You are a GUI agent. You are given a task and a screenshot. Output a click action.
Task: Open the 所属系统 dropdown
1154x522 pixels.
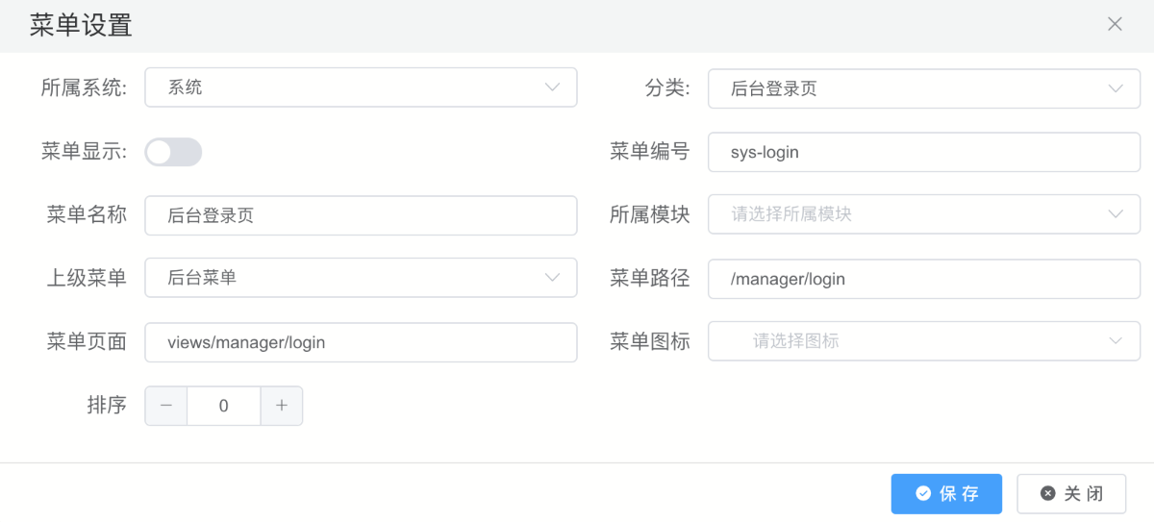(x=361, y=87)
